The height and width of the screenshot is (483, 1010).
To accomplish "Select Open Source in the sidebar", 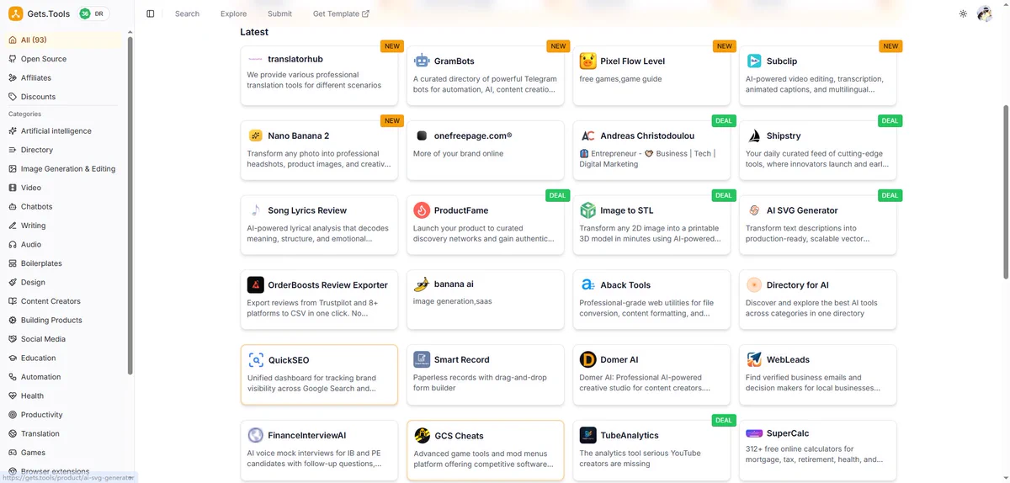I will [x=63, y=59].
